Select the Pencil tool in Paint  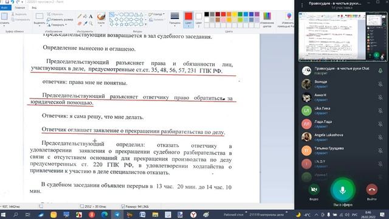point(80,16)
